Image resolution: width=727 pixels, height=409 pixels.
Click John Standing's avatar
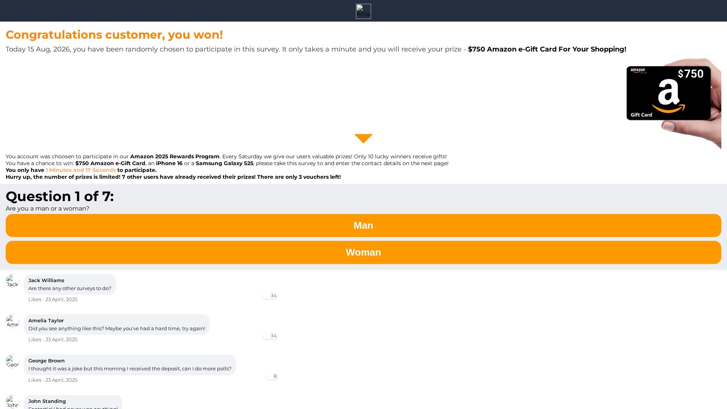point(12,402)
